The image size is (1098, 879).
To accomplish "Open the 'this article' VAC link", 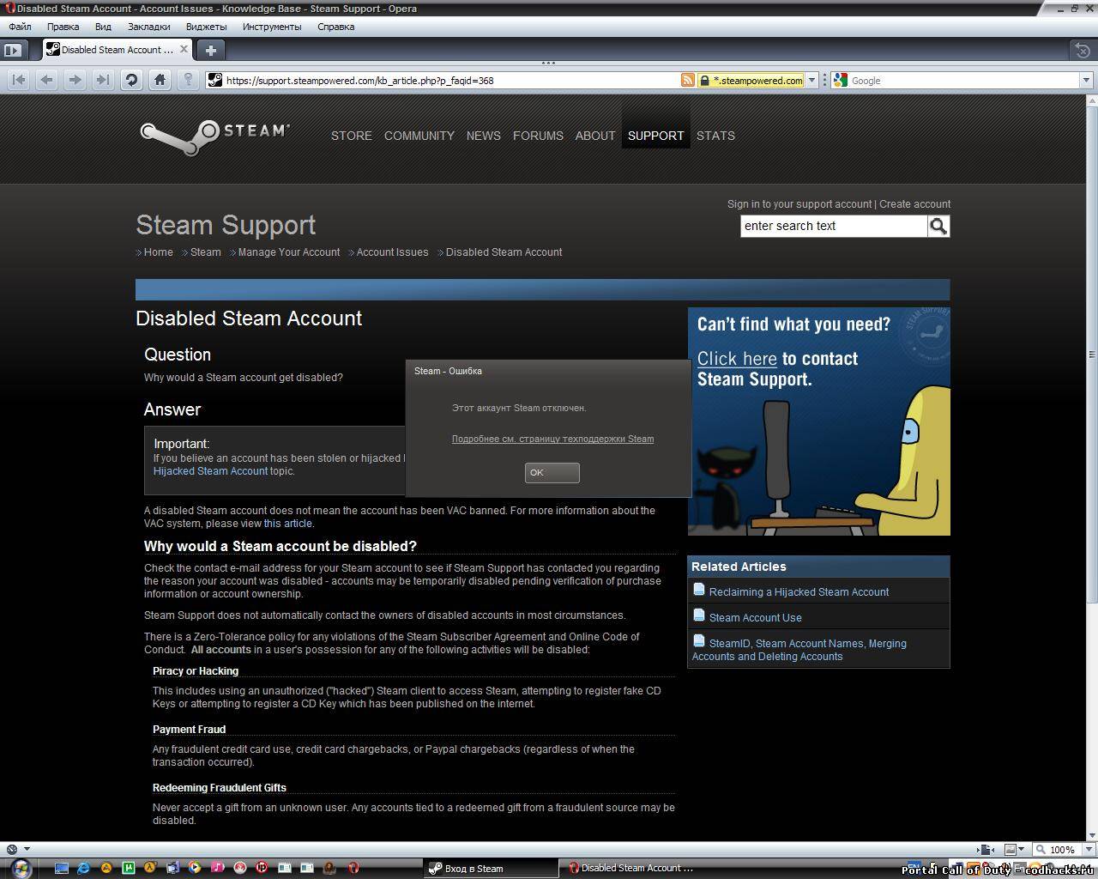I will point(288,524).
